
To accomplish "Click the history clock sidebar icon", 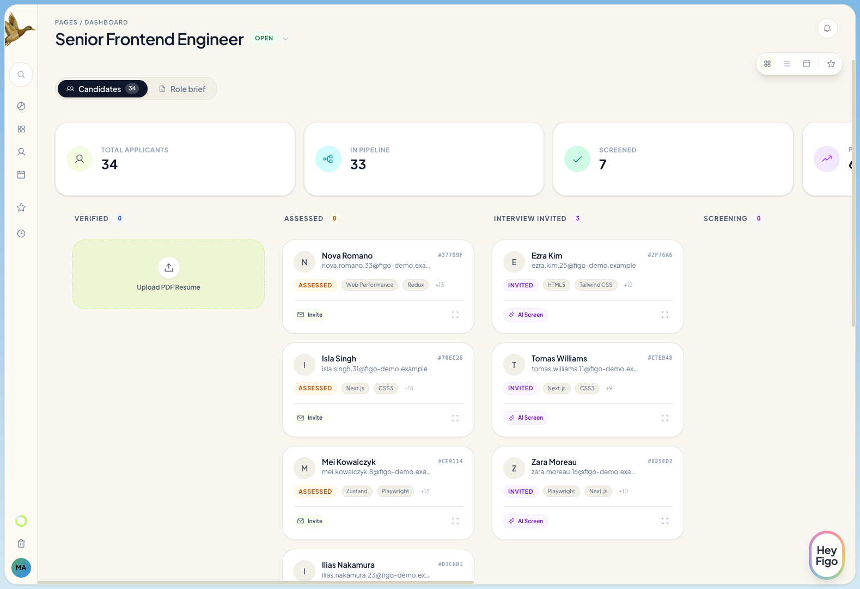I will point(21,234).
